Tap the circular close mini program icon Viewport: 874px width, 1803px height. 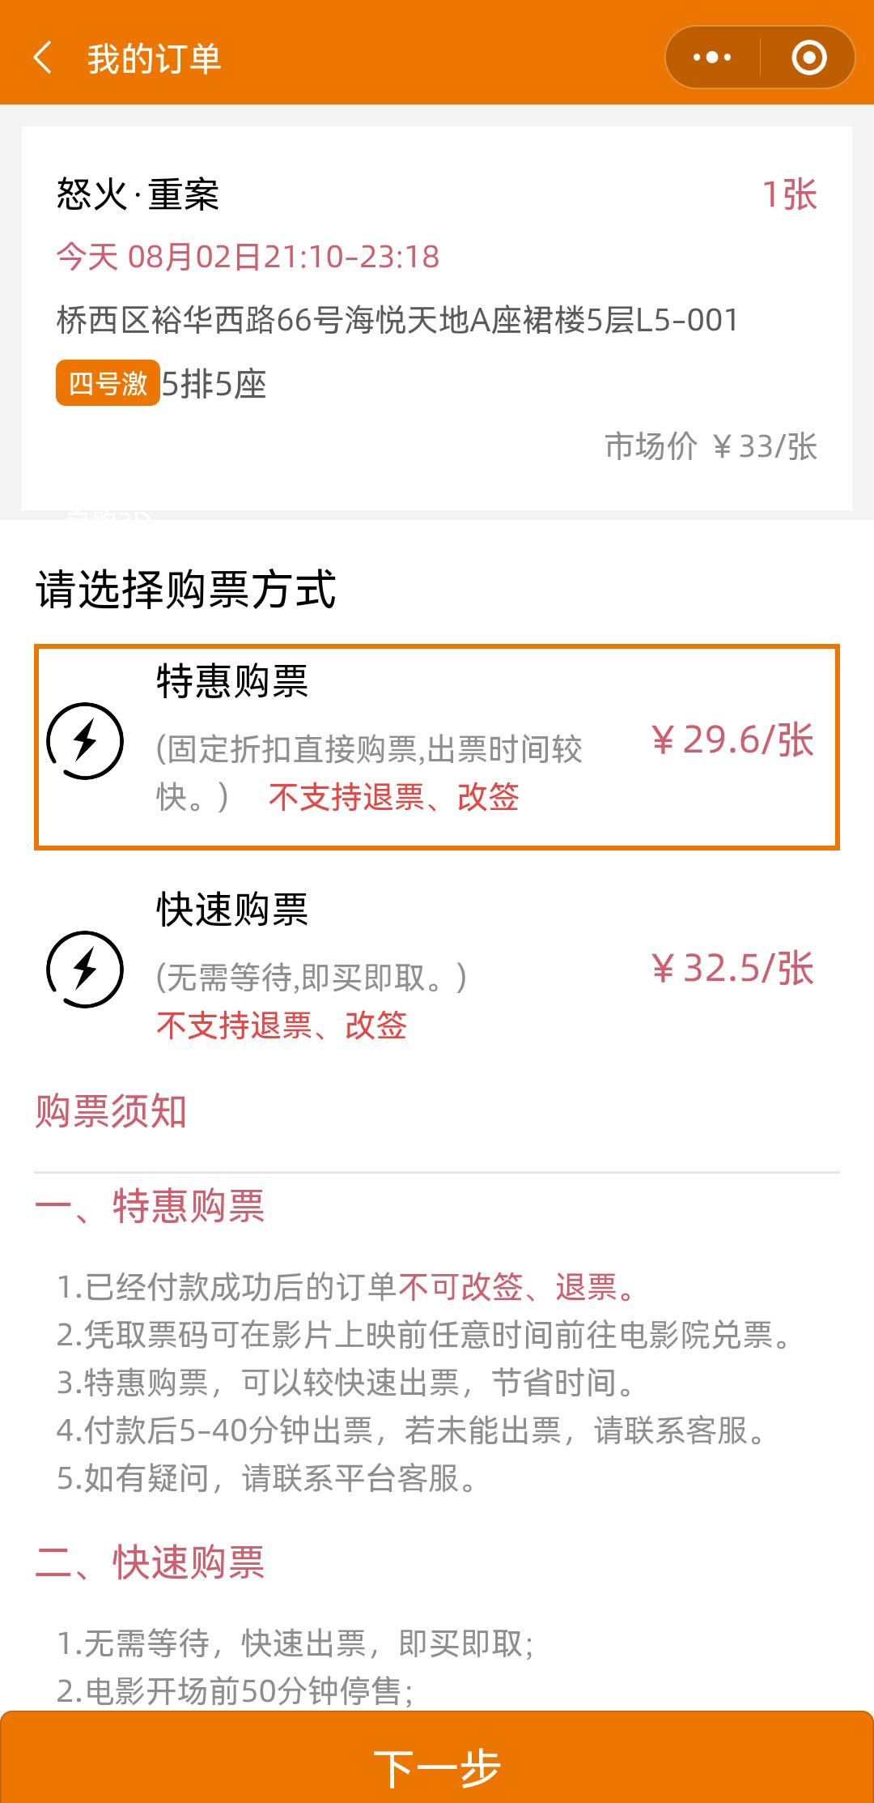tap(808, 58)
